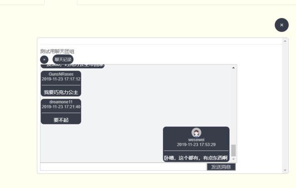Click the message 要不起
The height and width of the screenshot is (188, 296).
[61, 120]
